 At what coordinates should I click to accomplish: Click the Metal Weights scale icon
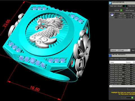click(110, 55)
